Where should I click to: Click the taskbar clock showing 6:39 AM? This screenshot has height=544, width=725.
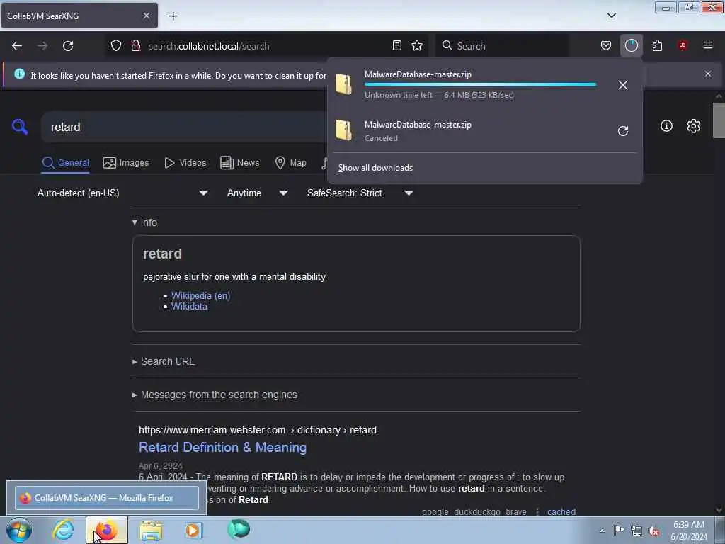tap(689, 530)
